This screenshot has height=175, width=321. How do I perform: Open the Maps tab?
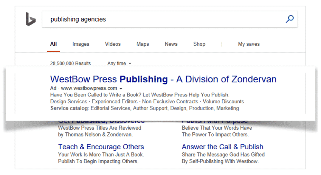[x=143, y=44]
